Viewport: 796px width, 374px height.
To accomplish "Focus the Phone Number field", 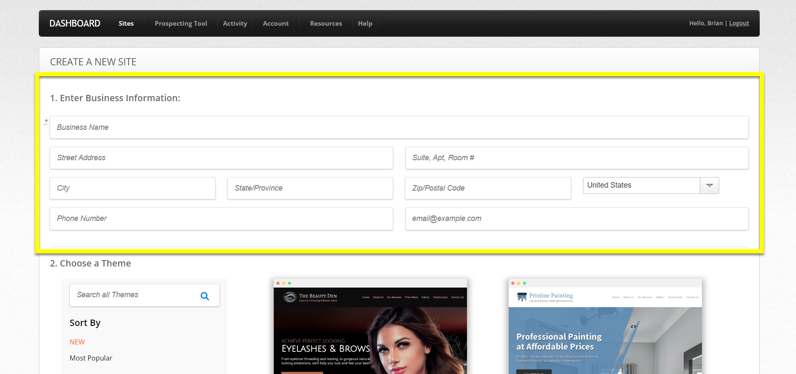I will (x=221, y=218).
